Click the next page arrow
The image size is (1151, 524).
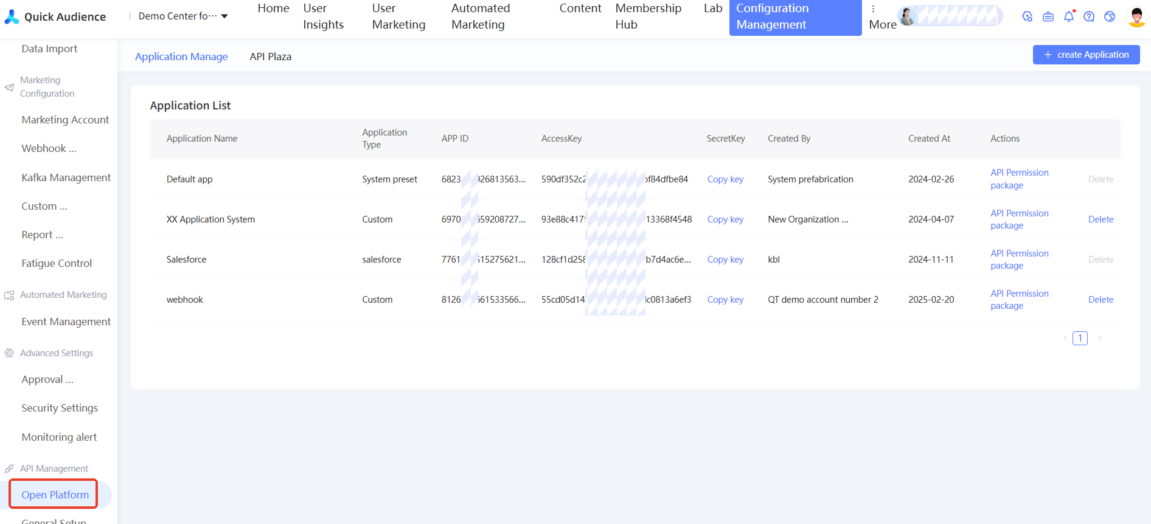point(1100,339)
